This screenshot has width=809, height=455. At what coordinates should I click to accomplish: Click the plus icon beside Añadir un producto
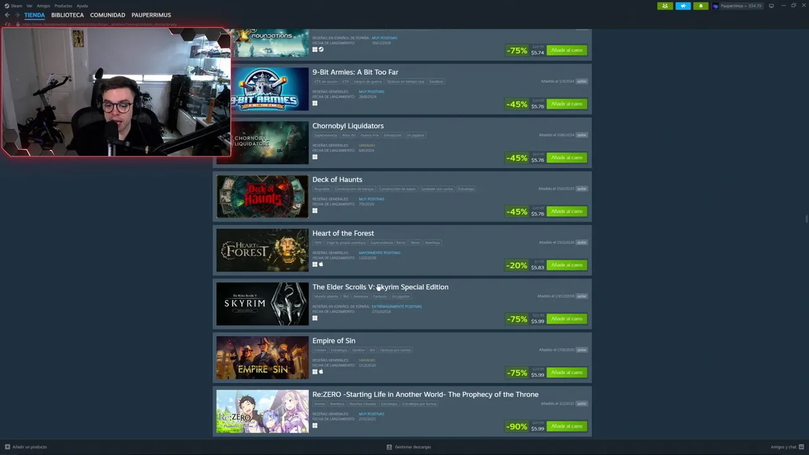click(x=8, y=447)
